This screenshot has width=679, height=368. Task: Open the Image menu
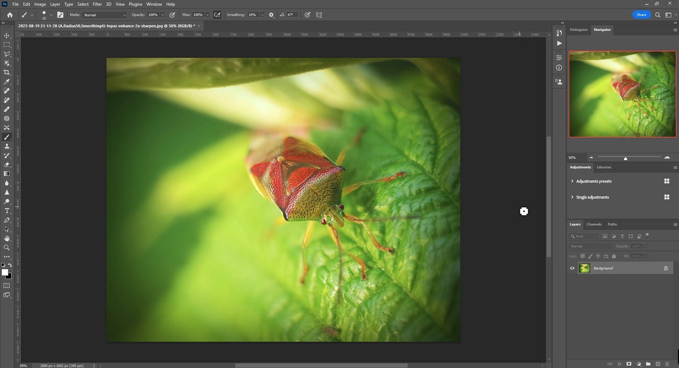pos(40,4)
